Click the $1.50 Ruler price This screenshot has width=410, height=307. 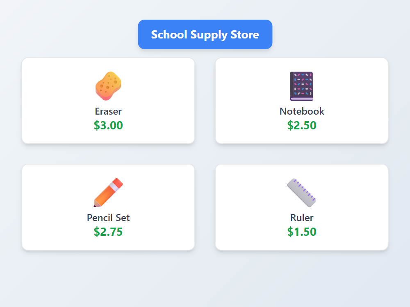pos(302,232)
